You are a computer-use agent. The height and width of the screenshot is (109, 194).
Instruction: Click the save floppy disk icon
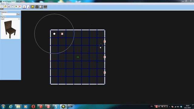tap(9, 7)
